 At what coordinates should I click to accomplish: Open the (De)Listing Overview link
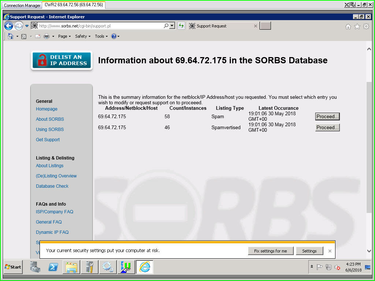[56, 176]
